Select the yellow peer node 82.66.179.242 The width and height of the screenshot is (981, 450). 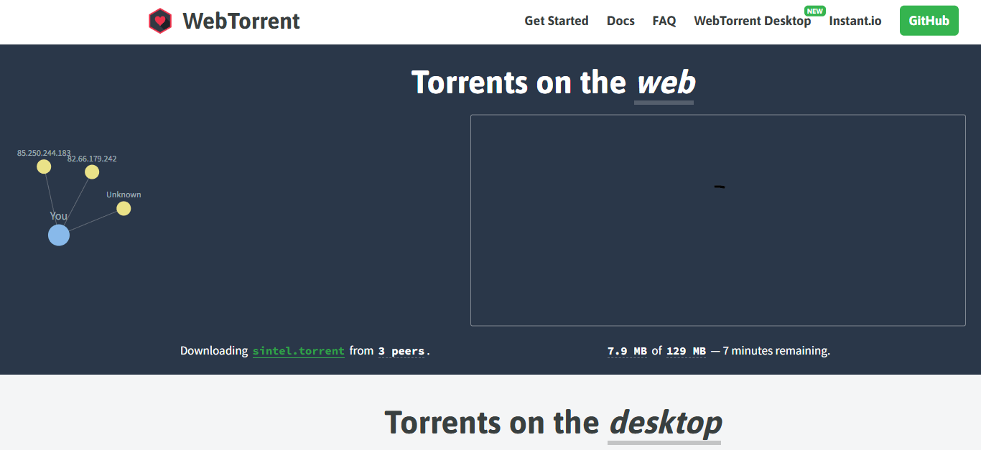tap(92, 172)
